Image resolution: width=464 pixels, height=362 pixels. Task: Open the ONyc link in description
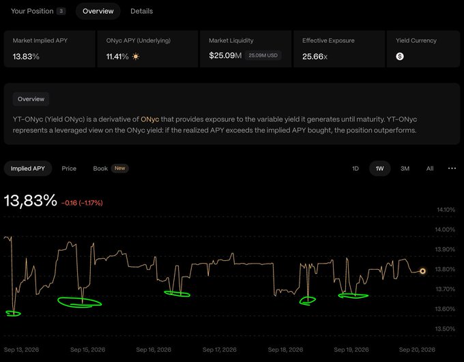click(x=149, y=120)
